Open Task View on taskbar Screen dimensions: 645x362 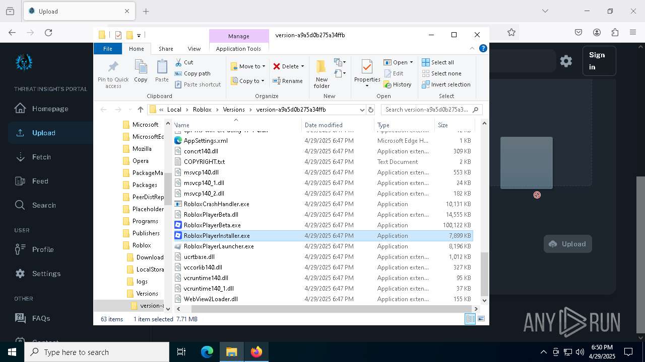181,352
